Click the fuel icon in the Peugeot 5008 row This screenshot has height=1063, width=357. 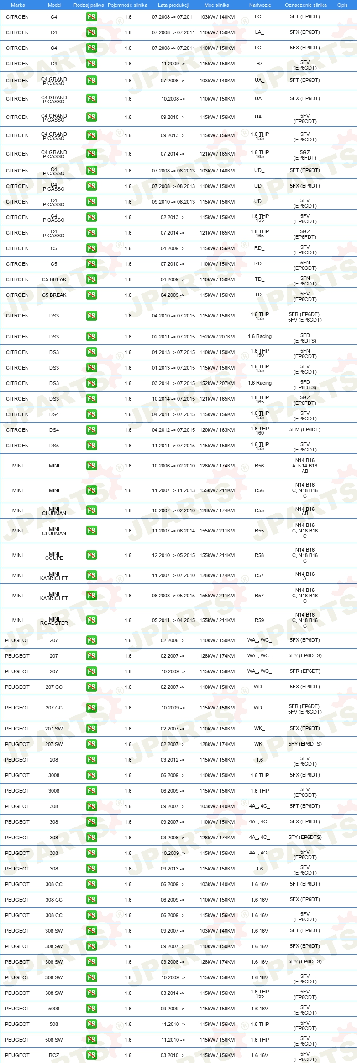coord(91,1009)
